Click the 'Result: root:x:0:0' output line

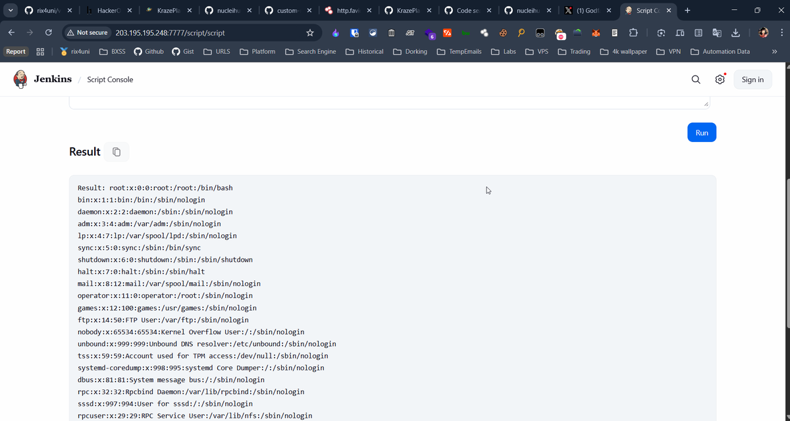coord(155,187)
